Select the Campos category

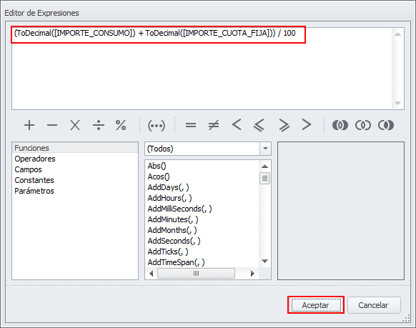(x=75, y=169)
